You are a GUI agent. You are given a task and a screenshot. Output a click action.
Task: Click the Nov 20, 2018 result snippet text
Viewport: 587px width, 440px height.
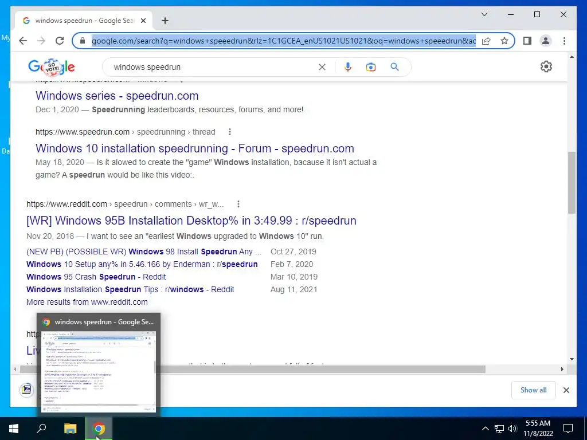[x=175, y=236]
